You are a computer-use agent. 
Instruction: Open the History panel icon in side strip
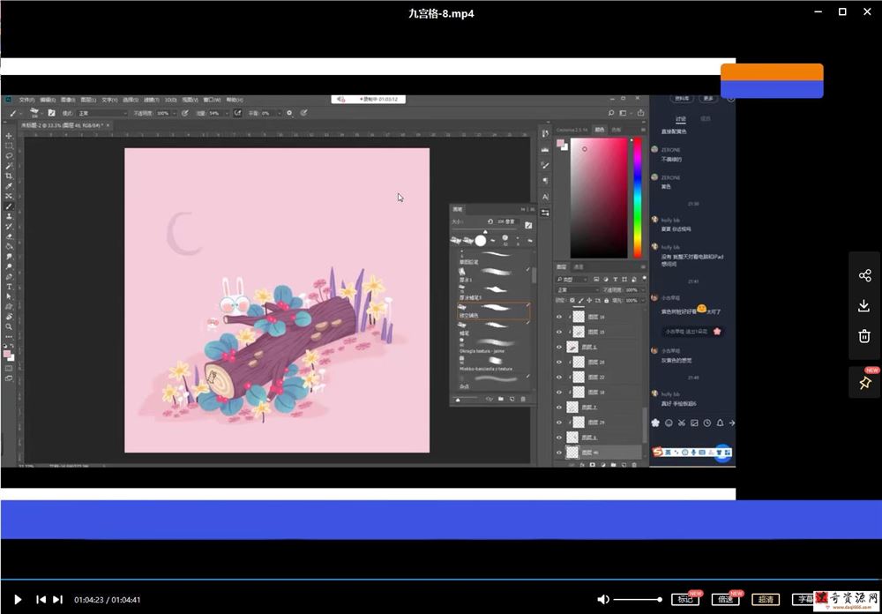[x=545, y=134]
